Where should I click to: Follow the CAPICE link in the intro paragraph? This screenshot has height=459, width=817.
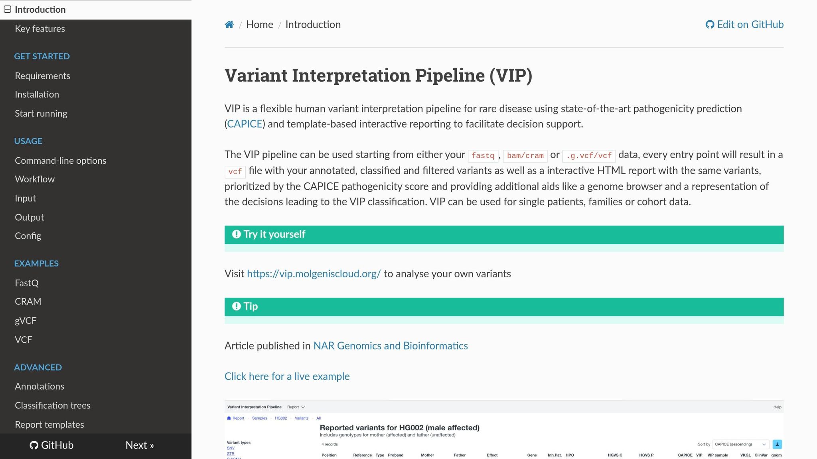(245, 124)
